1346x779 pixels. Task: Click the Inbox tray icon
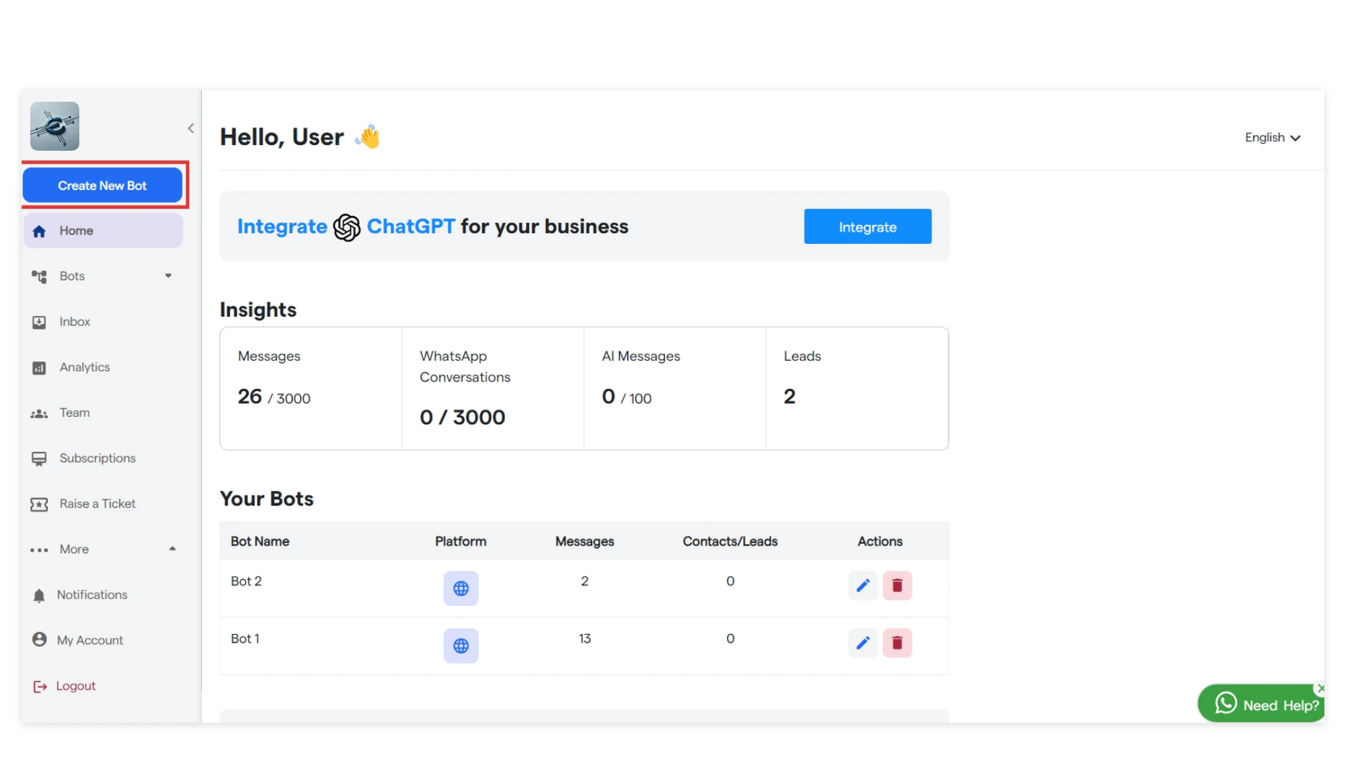40,322
